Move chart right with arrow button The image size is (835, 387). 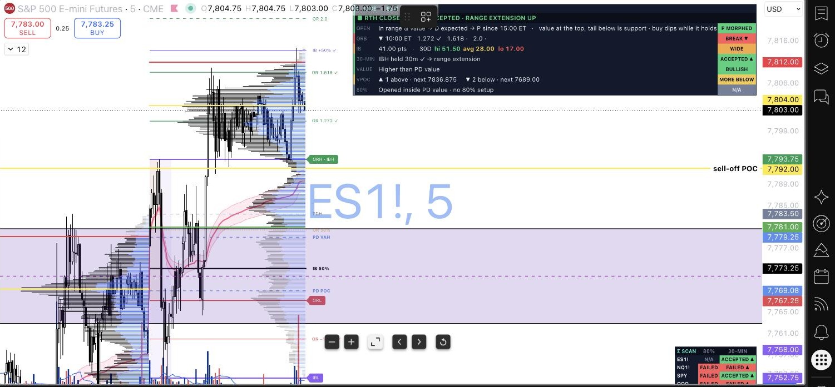[x=419, y=342]
